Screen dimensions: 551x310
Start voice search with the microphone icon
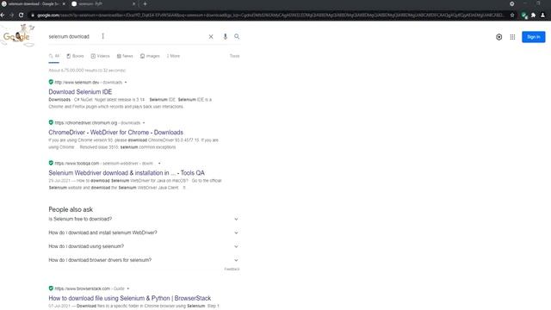226,36
